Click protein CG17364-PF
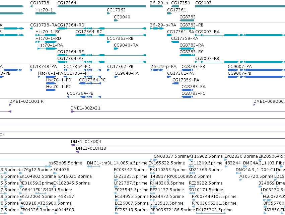The image size is (285, 215). [x=82, y=77]
